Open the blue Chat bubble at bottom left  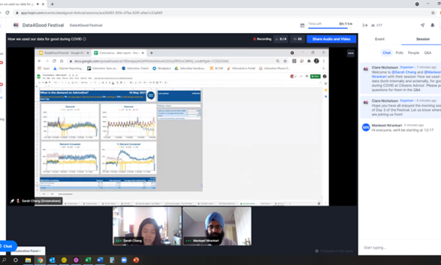tap(8, 246)
